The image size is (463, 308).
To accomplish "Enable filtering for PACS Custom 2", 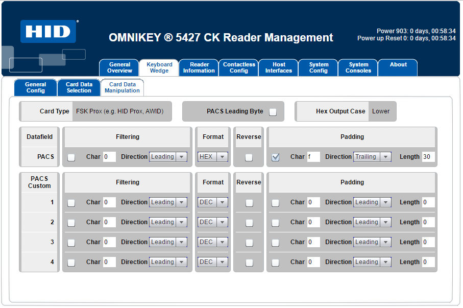I will click(71, 223).
